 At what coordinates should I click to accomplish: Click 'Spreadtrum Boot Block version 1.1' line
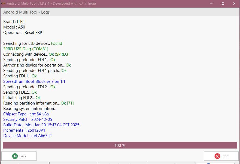tap(34, 81)
